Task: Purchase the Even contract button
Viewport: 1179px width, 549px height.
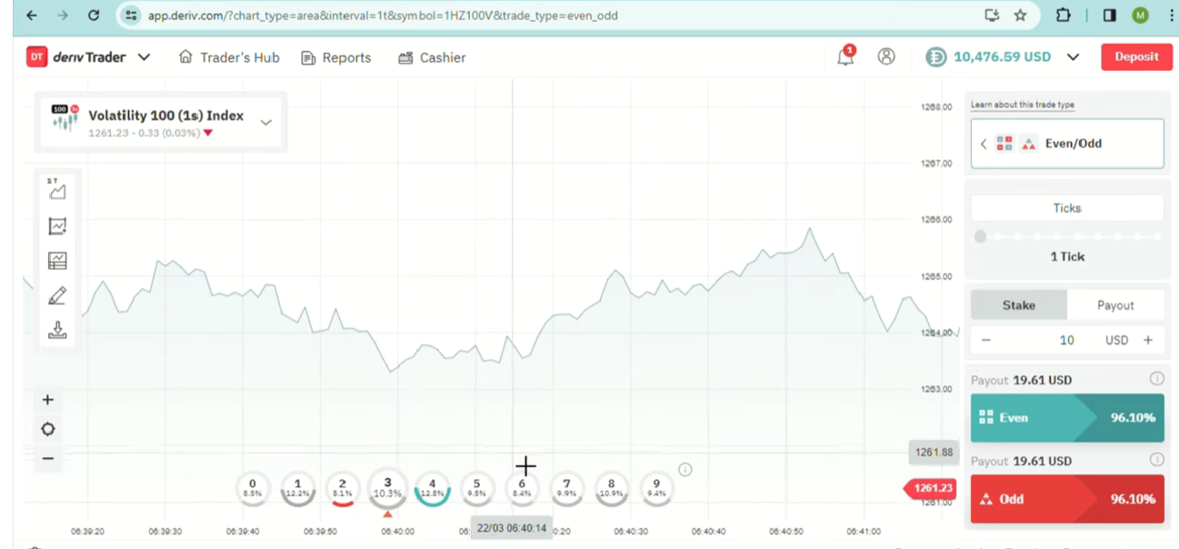Action: tap(1067, 418)
